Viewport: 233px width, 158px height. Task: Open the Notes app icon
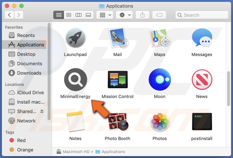(76, 122)
